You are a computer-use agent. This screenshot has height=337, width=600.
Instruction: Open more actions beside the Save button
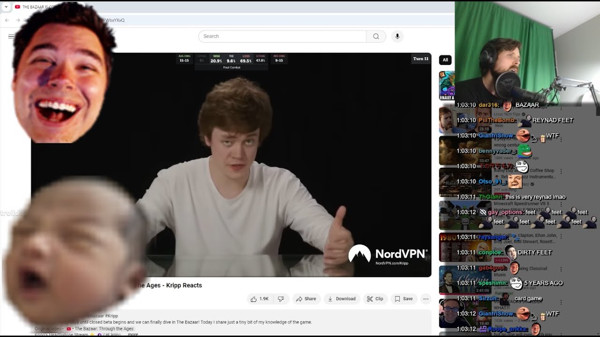426,299
